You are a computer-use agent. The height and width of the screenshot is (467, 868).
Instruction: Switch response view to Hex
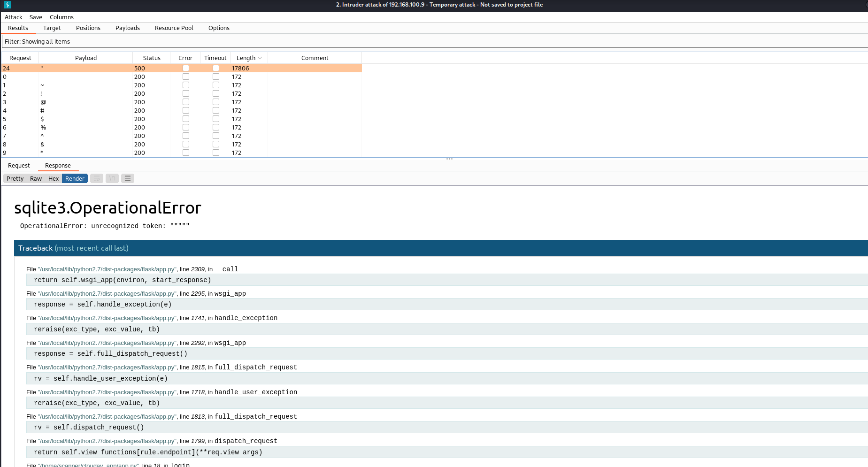tap(54, 178)
